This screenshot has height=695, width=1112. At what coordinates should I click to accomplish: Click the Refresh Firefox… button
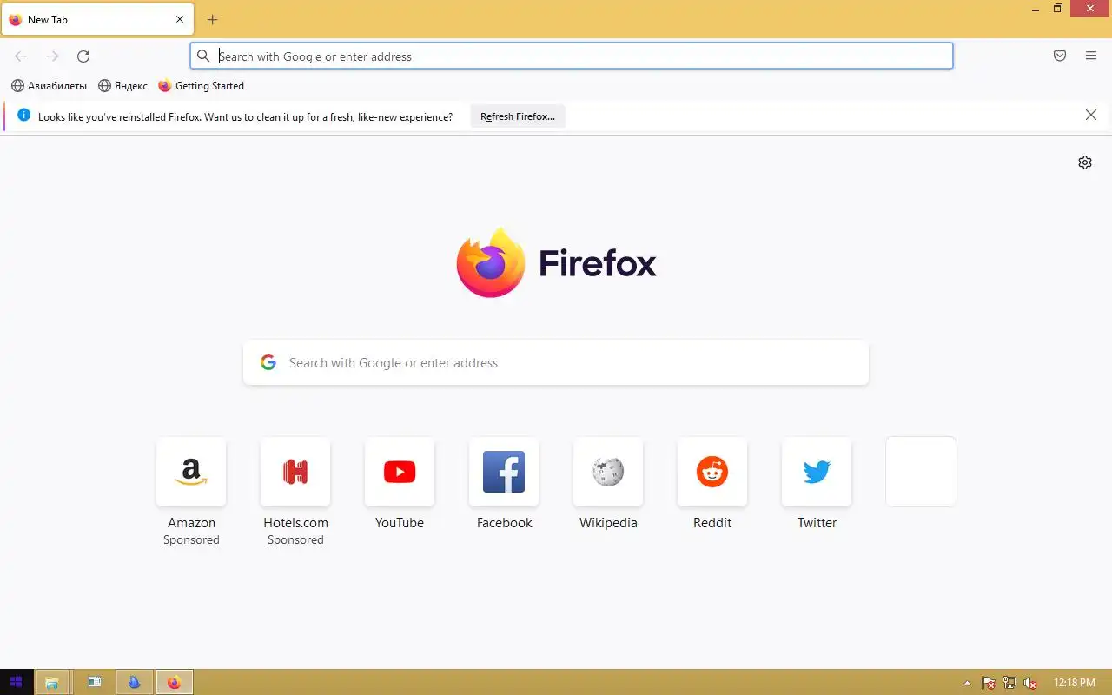518,116
